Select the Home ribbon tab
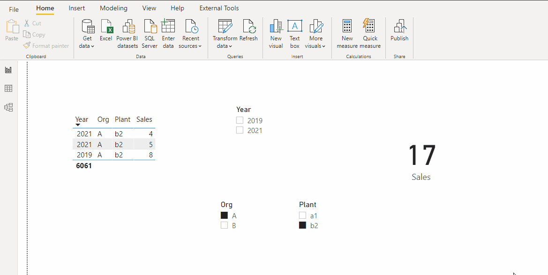548x275 pixels. click(x=45, y=8)
